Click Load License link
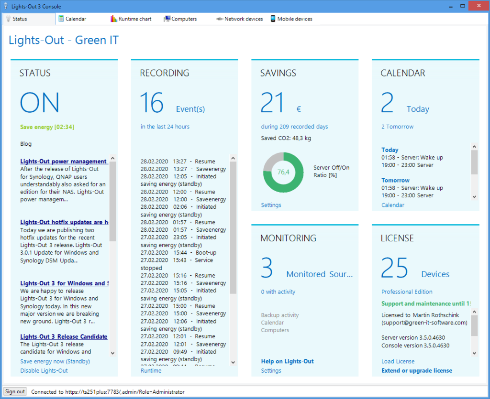490x399 pixels. click(398, 361)
